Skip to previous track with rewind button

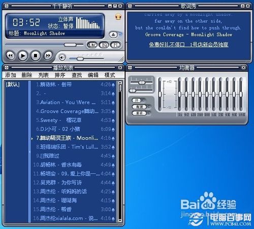11,55
